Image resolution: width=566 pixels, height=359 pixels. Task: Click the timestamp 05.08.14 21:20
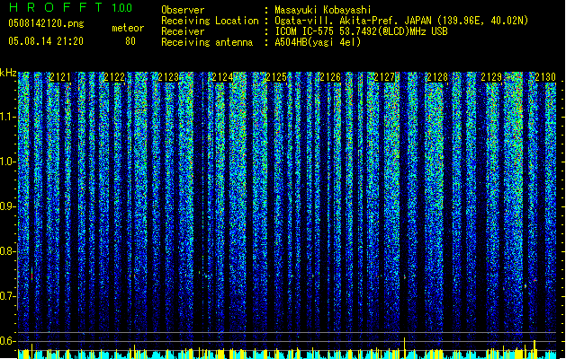[46, 41]
